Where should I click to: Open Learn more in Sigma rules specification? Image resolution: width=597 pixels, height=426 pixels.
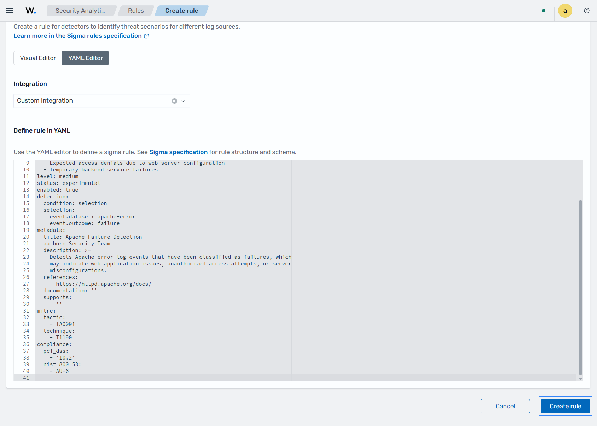pos(77,36)
